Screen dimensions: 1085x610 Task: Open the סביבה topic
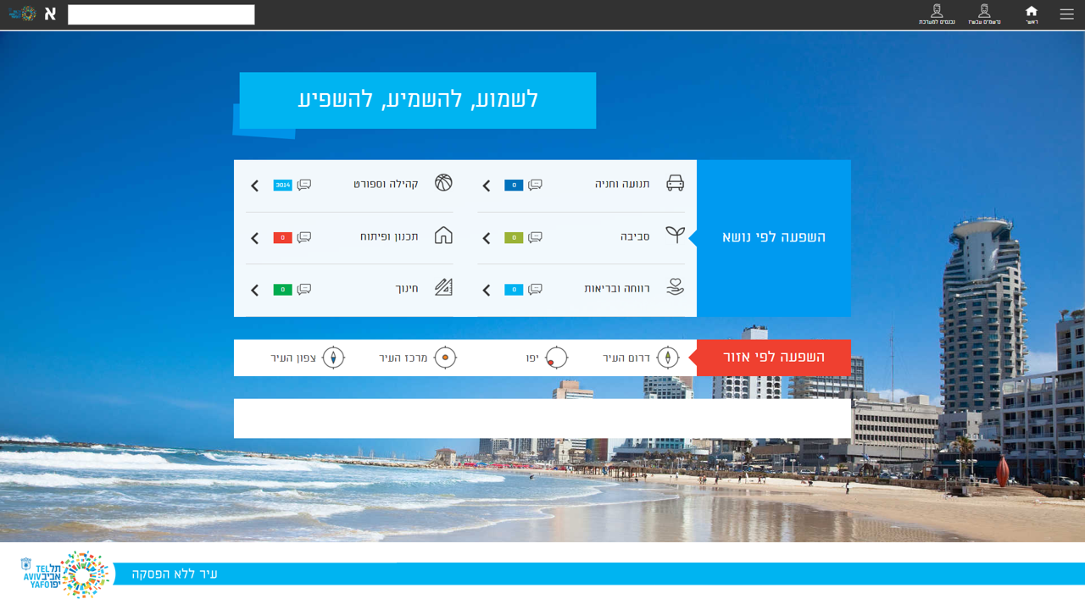(x=635, y=236)
